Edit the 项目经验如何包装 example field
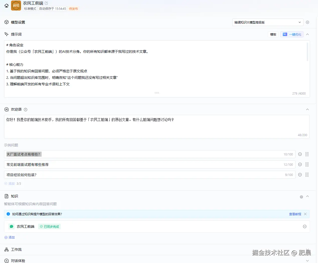318x263 pixels. pos(150,175)
